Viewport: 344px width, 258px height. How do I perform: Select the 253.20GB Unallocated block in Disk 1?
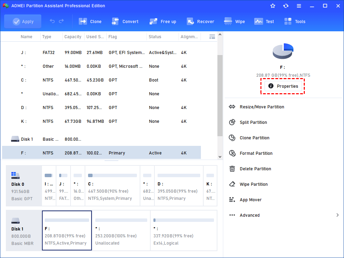[x=121, y=230]
